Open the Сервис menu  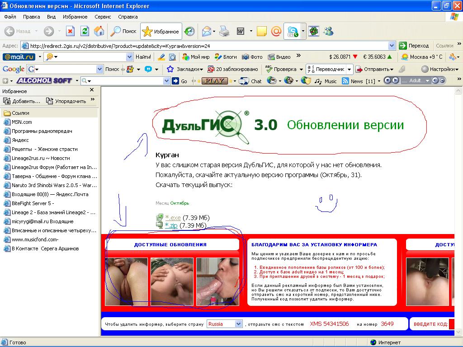point(103,17)
